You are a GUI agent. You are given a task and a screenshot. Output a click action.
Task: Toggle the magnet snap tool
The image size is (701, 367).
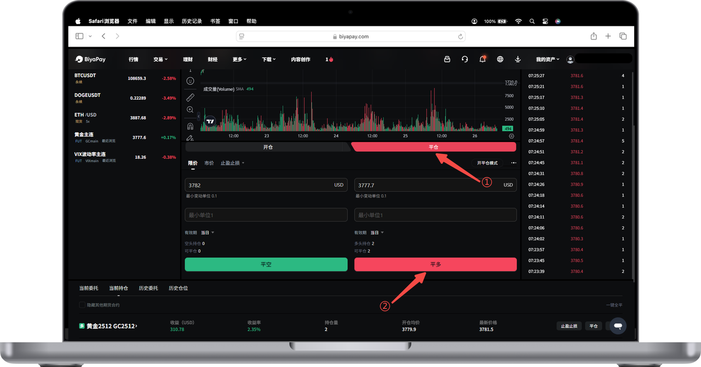click(x=190, y=126)
